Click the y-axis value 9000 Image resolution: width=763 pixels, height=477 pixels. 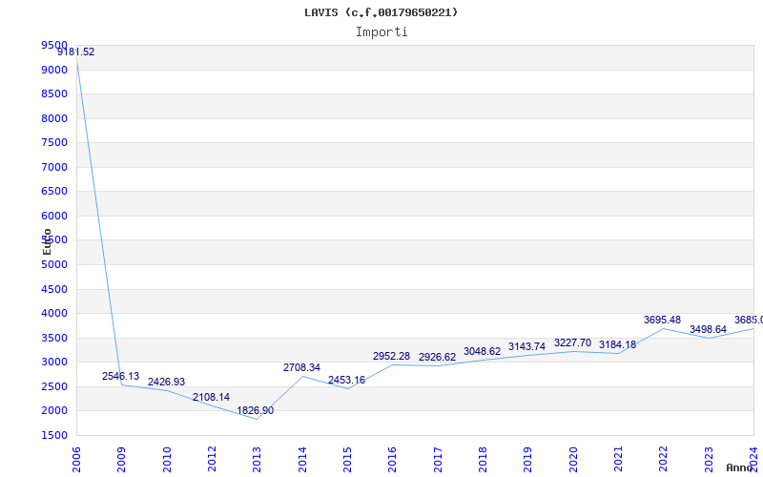54,70
